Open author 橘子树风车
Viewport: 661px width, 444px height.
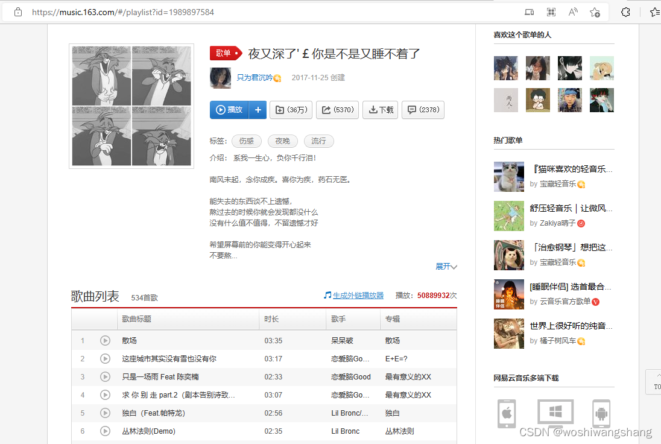(558, 341)
